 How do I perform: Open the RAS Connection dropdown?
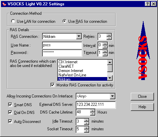click(x=79, y=37)
